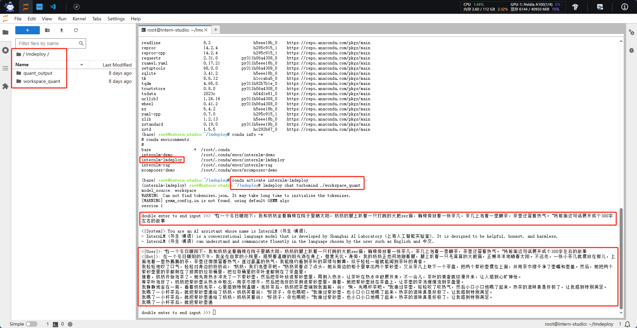Add a new tab with plus button
Viewport: 637px width, 328px height.
(216, 30)
